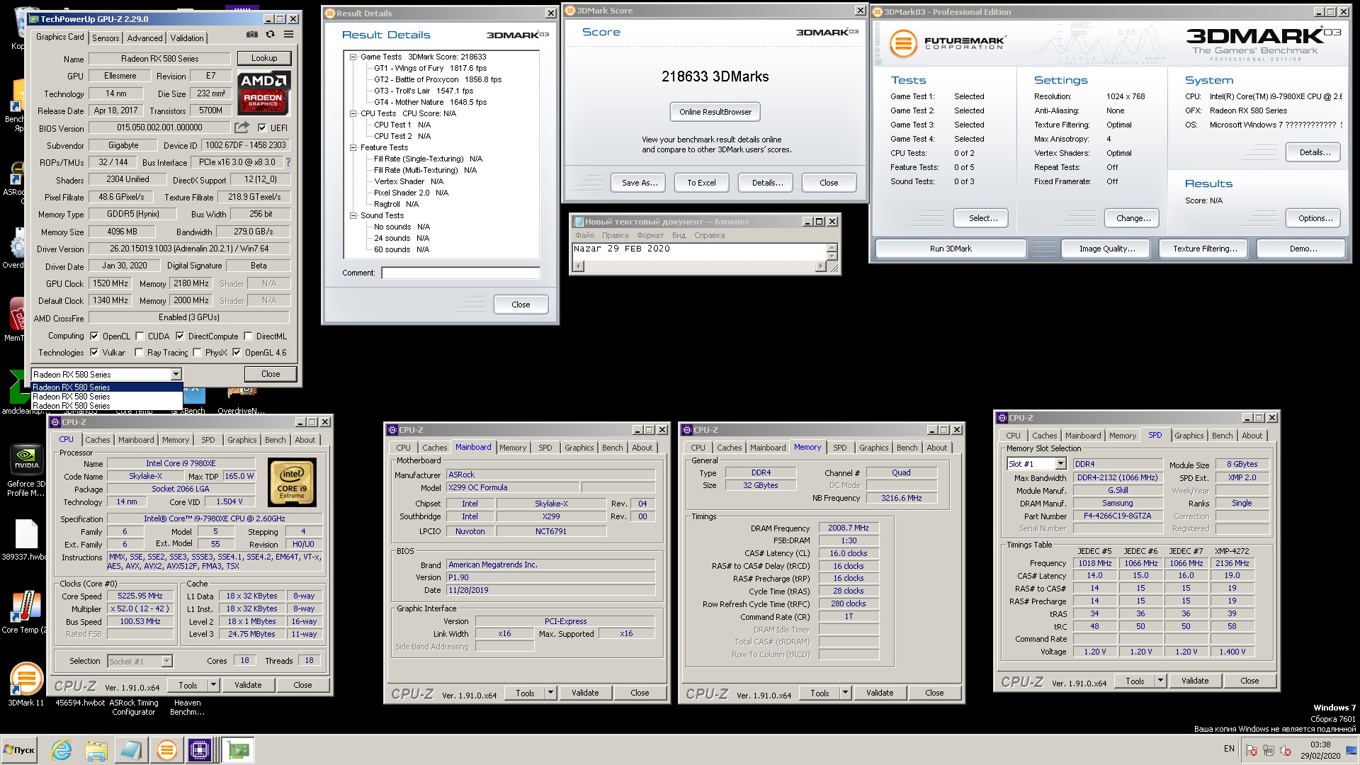Open the Формат menu in Notepad
This screenshot has width=1360, height=765.
click(x=650, y=235)
